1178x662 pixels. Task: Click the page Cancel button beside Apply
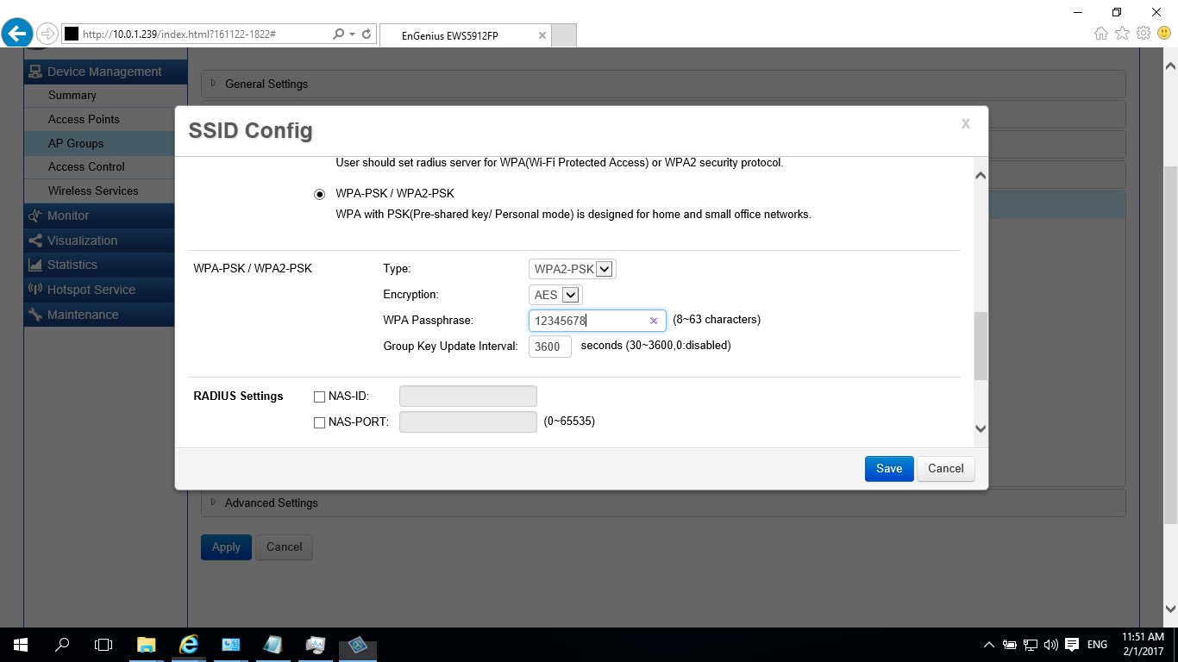tap(285, 547)
